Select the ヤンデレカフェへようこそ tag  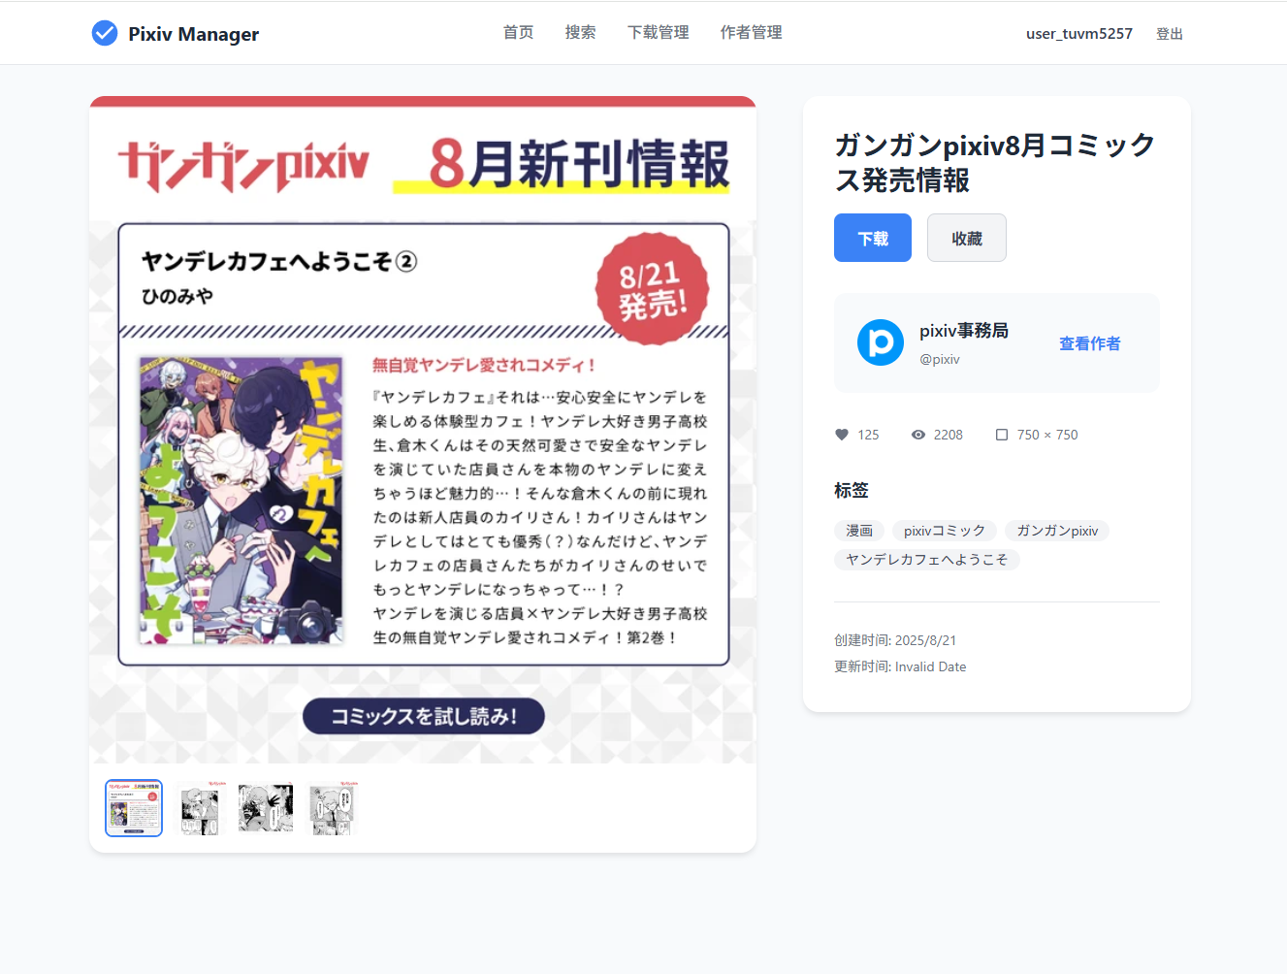tap(927, 560)
